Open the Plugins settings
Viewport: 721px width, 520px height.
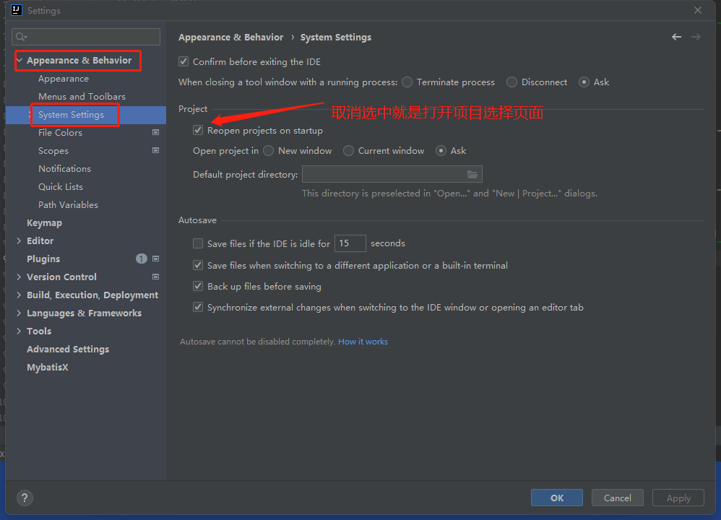43,259
